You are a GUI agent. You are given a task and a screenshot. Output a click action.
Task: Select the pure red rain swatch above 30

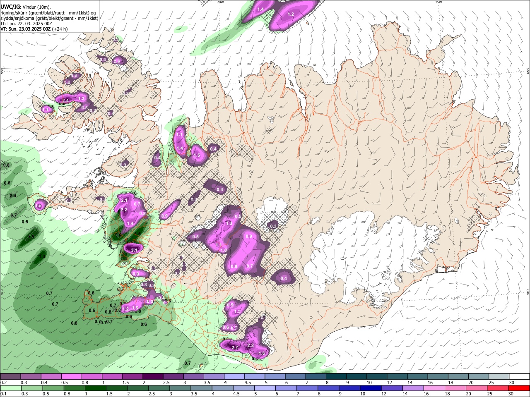[520, 388]
